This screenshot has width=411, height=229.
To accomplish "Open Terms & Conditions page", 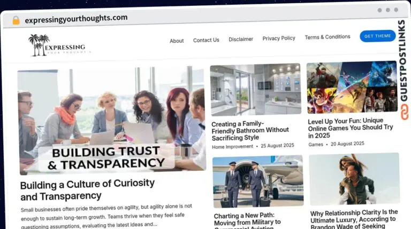I will click(x=328, y=37).
